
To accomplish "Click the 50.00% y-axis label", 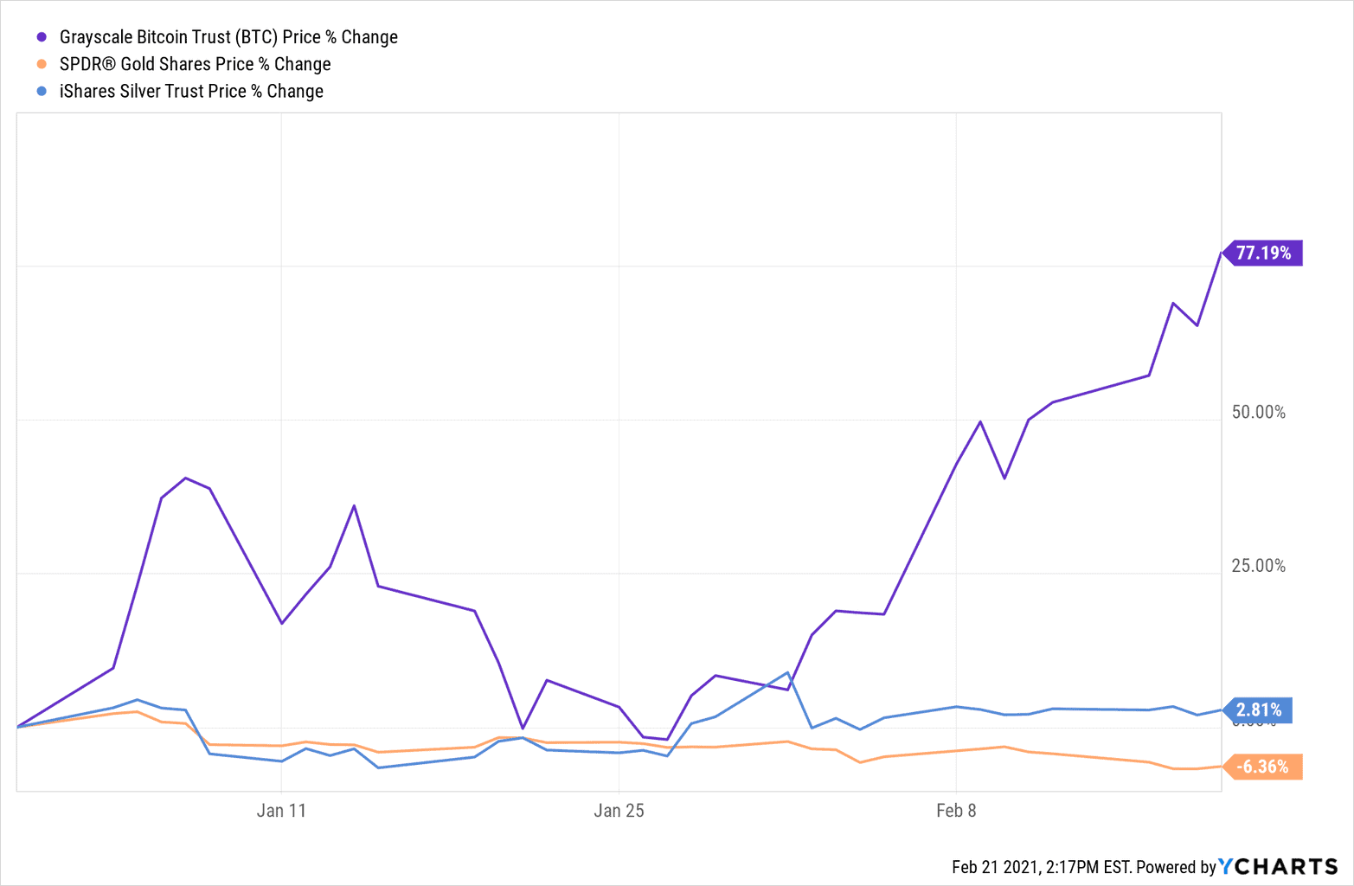I will (x=1258, y=413).
